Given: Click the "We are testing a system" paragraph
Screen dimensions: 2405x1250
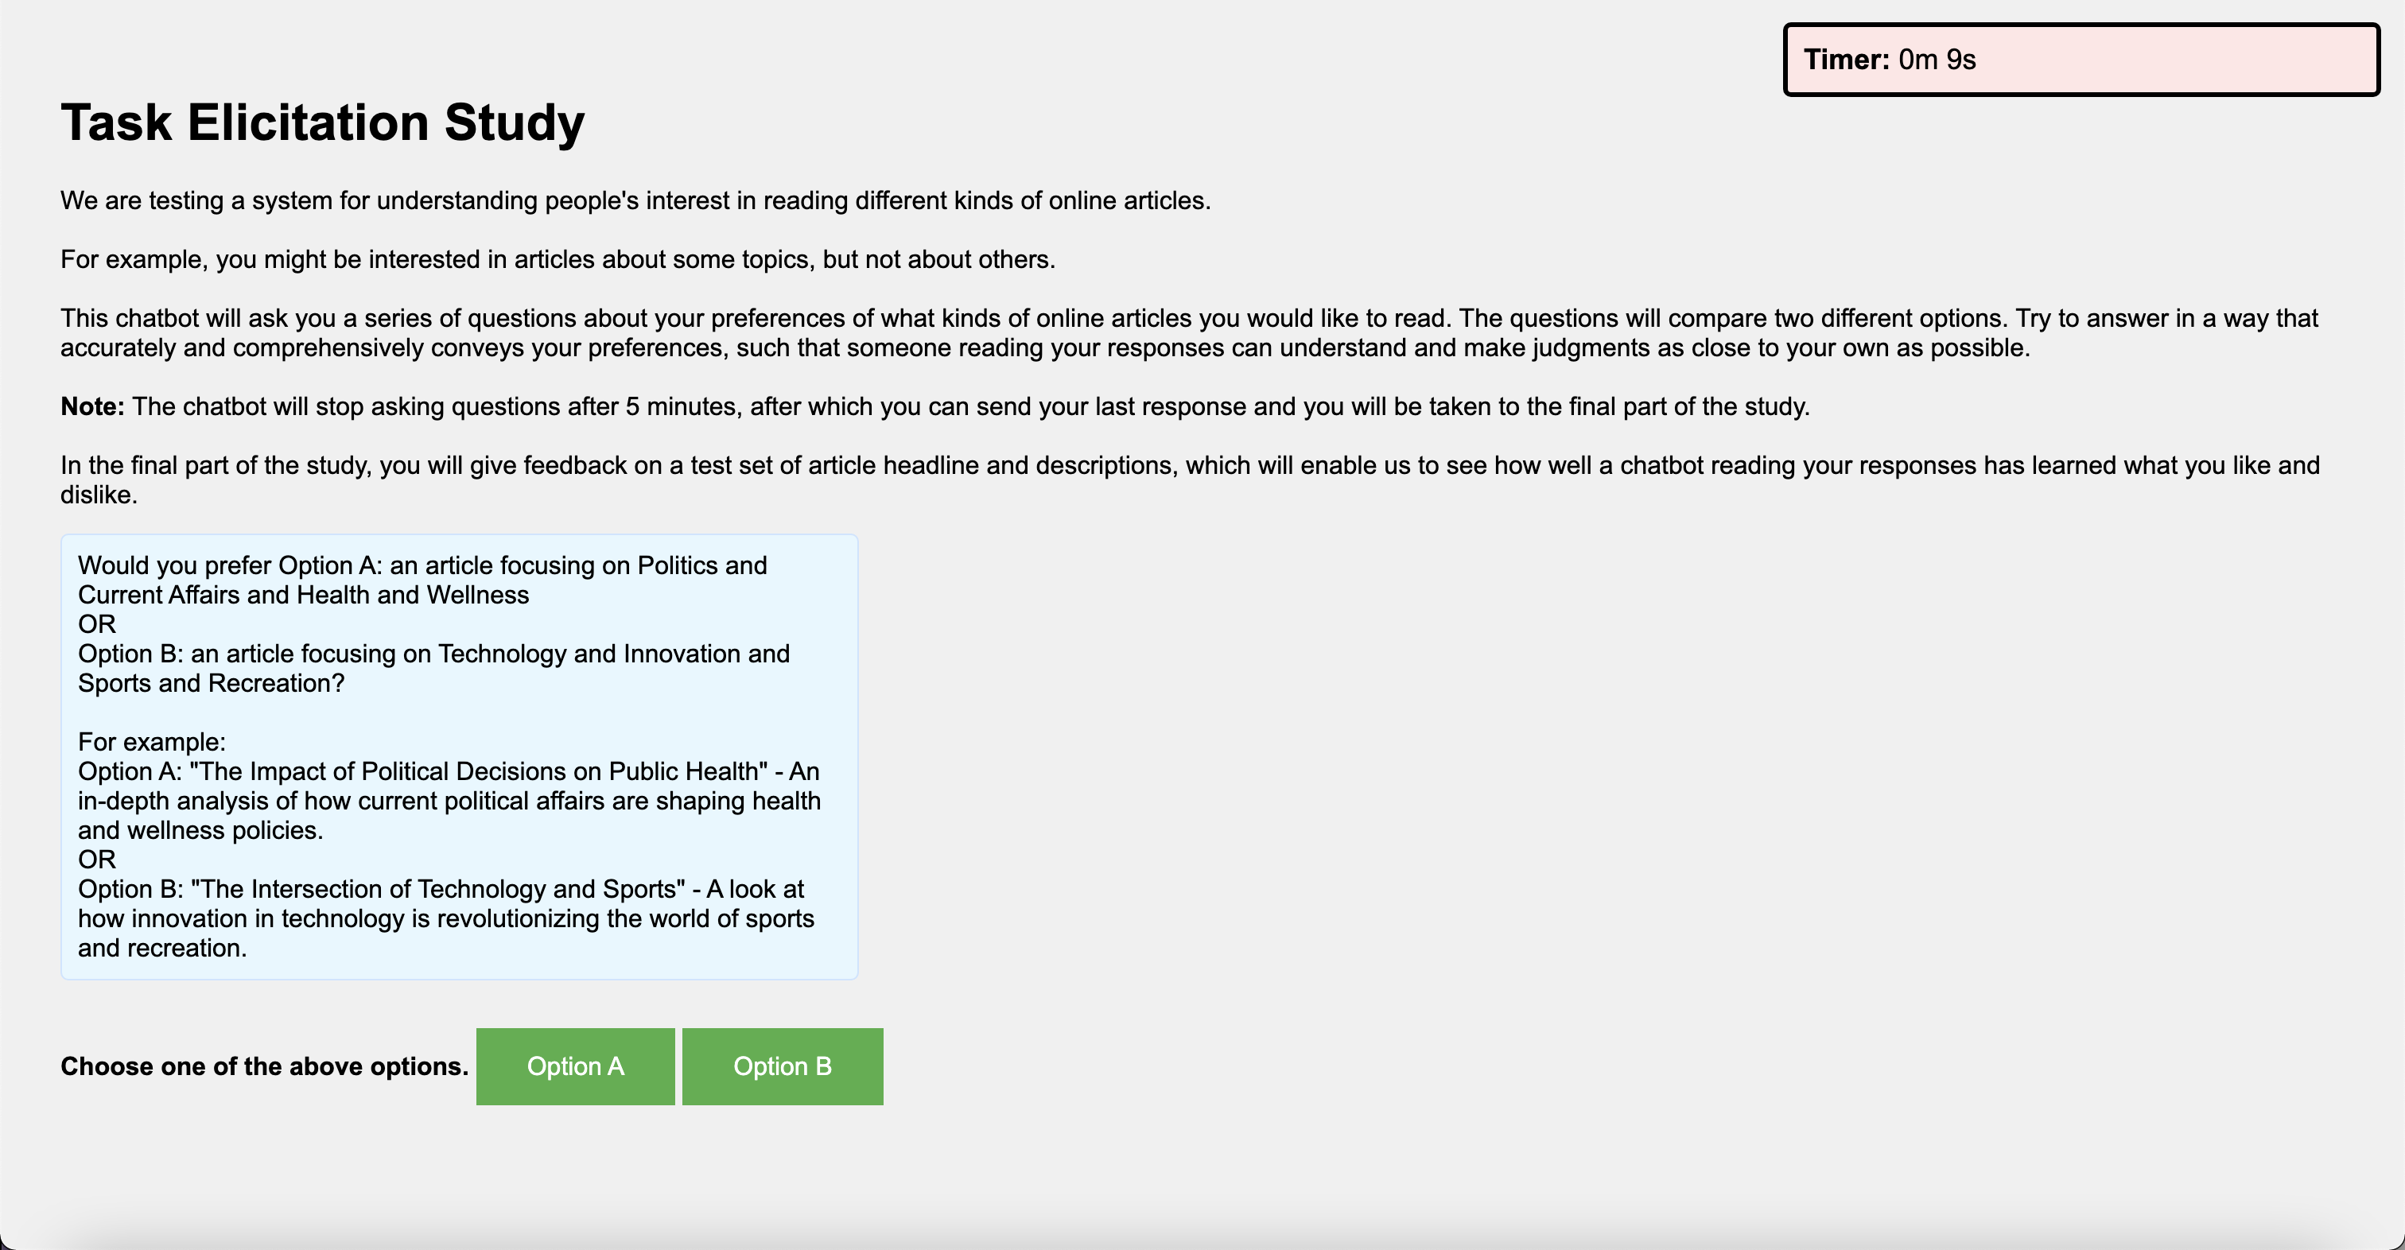Looking at the screenshot, I should [x=635, y=200].
